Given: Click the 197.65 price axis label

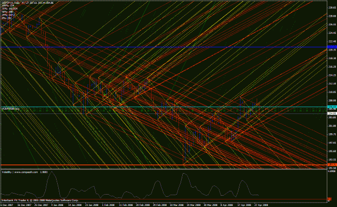Looking at the screenshot, I should click(332, 142).
